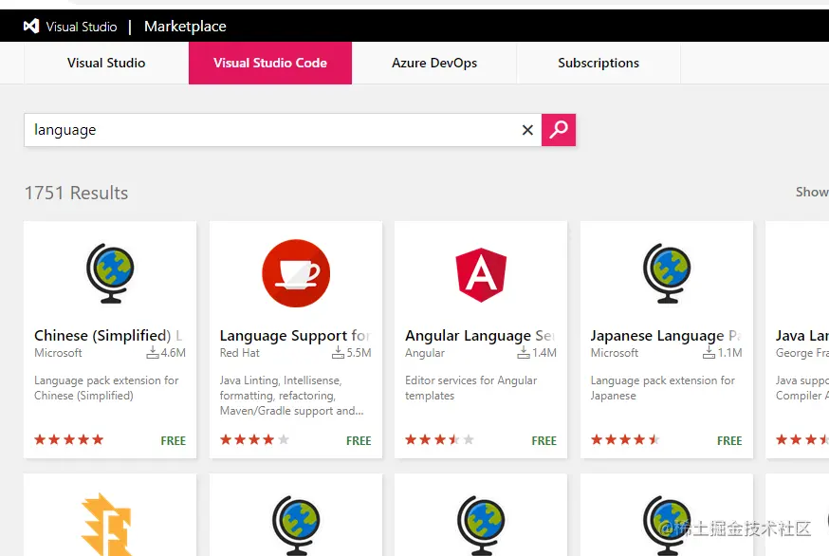Click 'Microsoft' on the Japanese Language card
The image size is (829, 556).
(x=615, y=353)
